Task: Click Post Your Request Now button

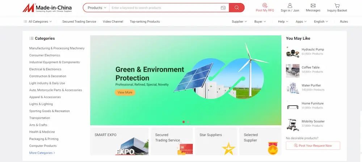Action: (x=313, y=145)
